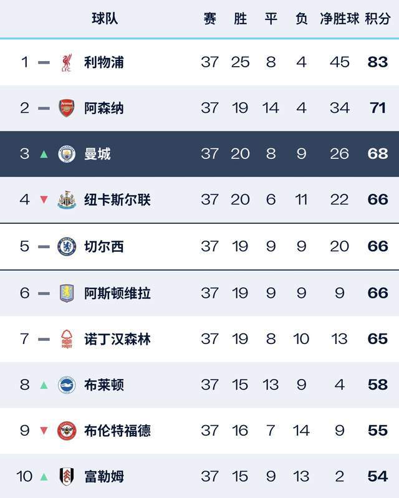
Task: Open the 利物浦 team name link
Action: point(104,62)
